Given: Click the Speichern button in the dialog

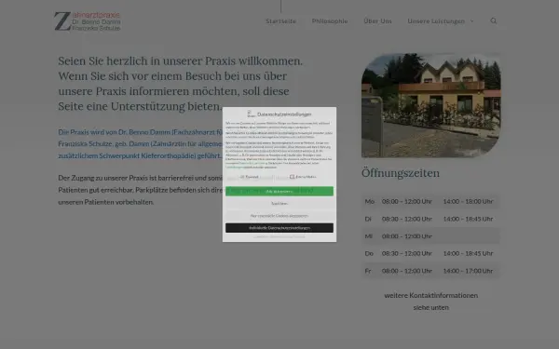Looking at the screenshot, I should point(279,203).
